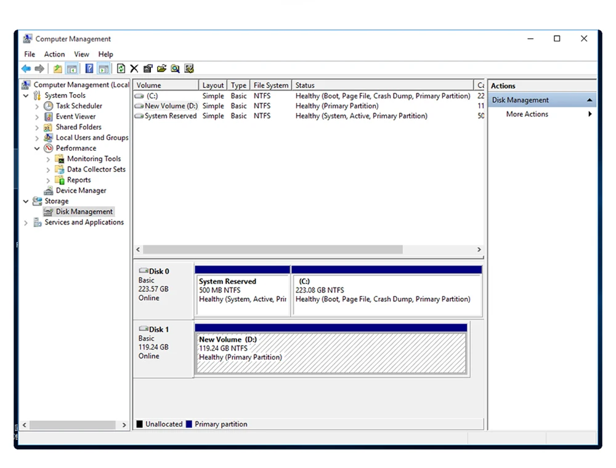
Task: Click the Up one level folder icon
Action: (x=57, y=69)
